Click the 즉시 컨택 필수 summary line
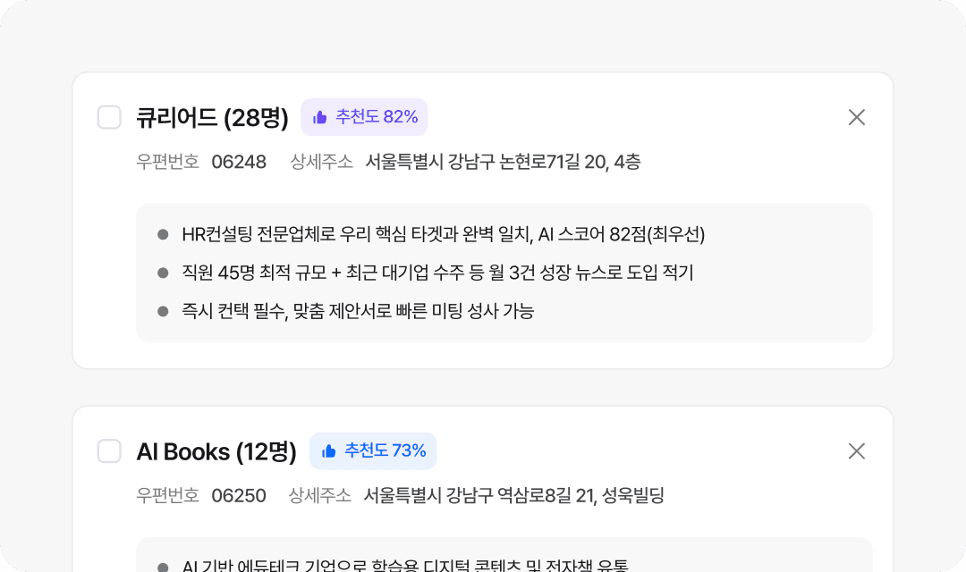The width and height of the screenshot is (966, 572). point(358,311)
